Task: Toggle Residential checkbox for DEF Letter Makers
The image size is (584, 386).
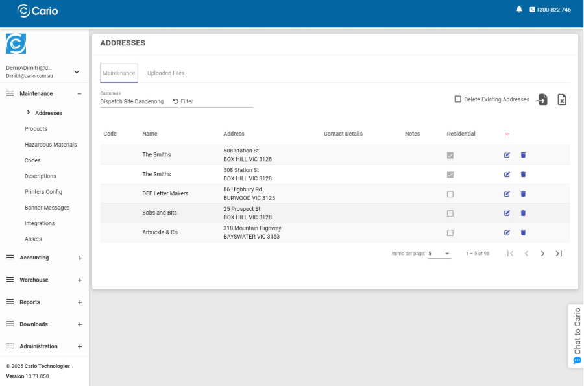Action: click(x=450, y=194)
